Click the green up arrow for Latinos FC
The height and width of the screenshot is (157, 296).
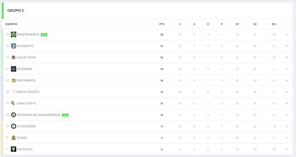287,46
